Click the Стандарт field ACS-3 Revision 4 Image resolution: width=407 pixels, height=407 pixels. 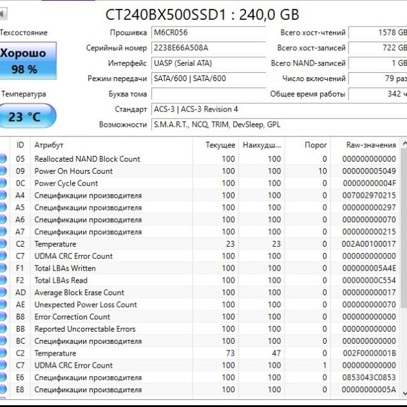click(279, 109)
